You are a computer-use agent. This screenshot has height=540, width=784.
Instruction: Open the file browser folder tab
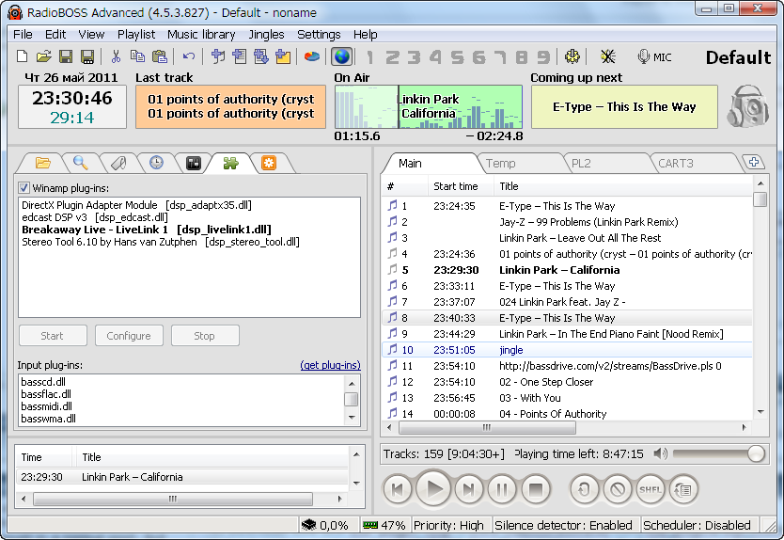coord(43,163)
